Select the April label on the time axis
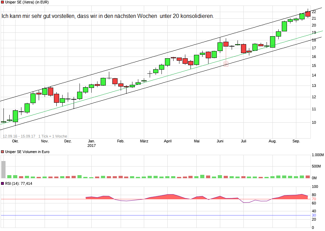This screenshot has height=231, width=325. pos(168,141)
